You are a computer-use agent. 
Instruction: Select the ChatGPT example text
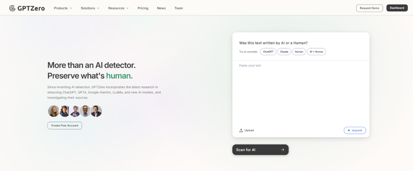pyautogui.click(x=268, y=52)
